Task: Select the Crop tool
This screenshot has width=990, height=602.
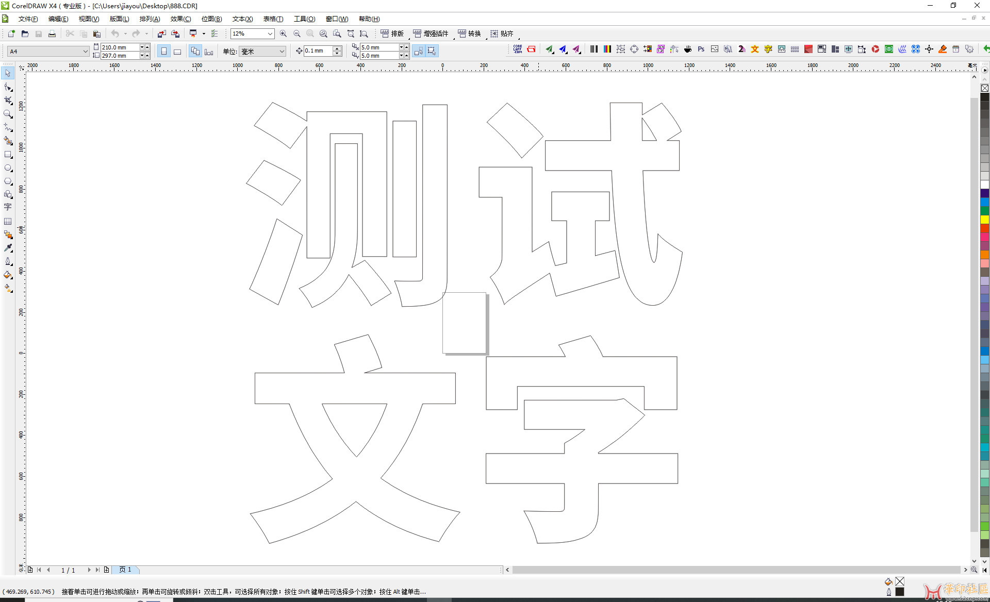Action: pyautogui.click(x=8, y=101)
